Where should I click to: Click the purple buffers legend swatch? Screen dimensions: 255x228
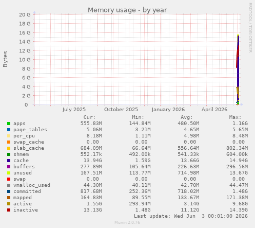[9, 167]
